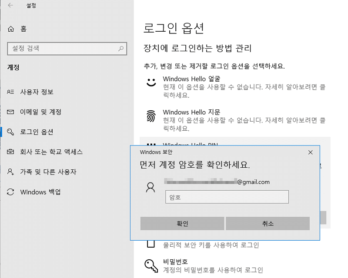Click the 설정 검색 search field
The height and width of the screenshot is (278, 348).
coord(67,48)
